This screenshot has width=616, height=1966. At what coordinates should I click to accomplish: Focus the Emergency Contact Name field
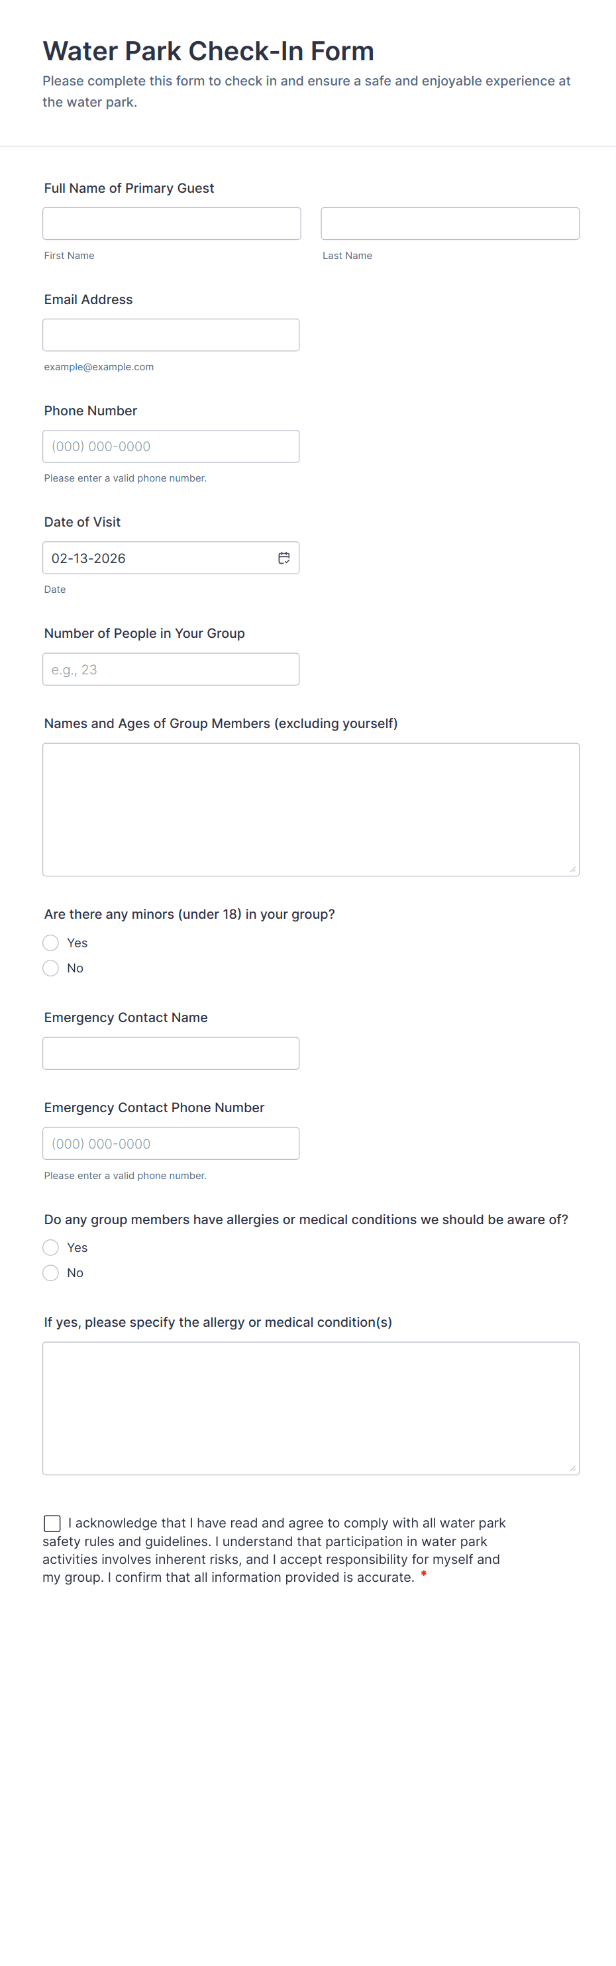pos(171,1053)
